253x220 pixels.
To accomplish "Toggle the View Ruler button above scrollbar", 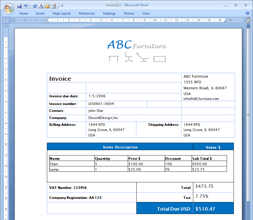I will pos(248,21).
